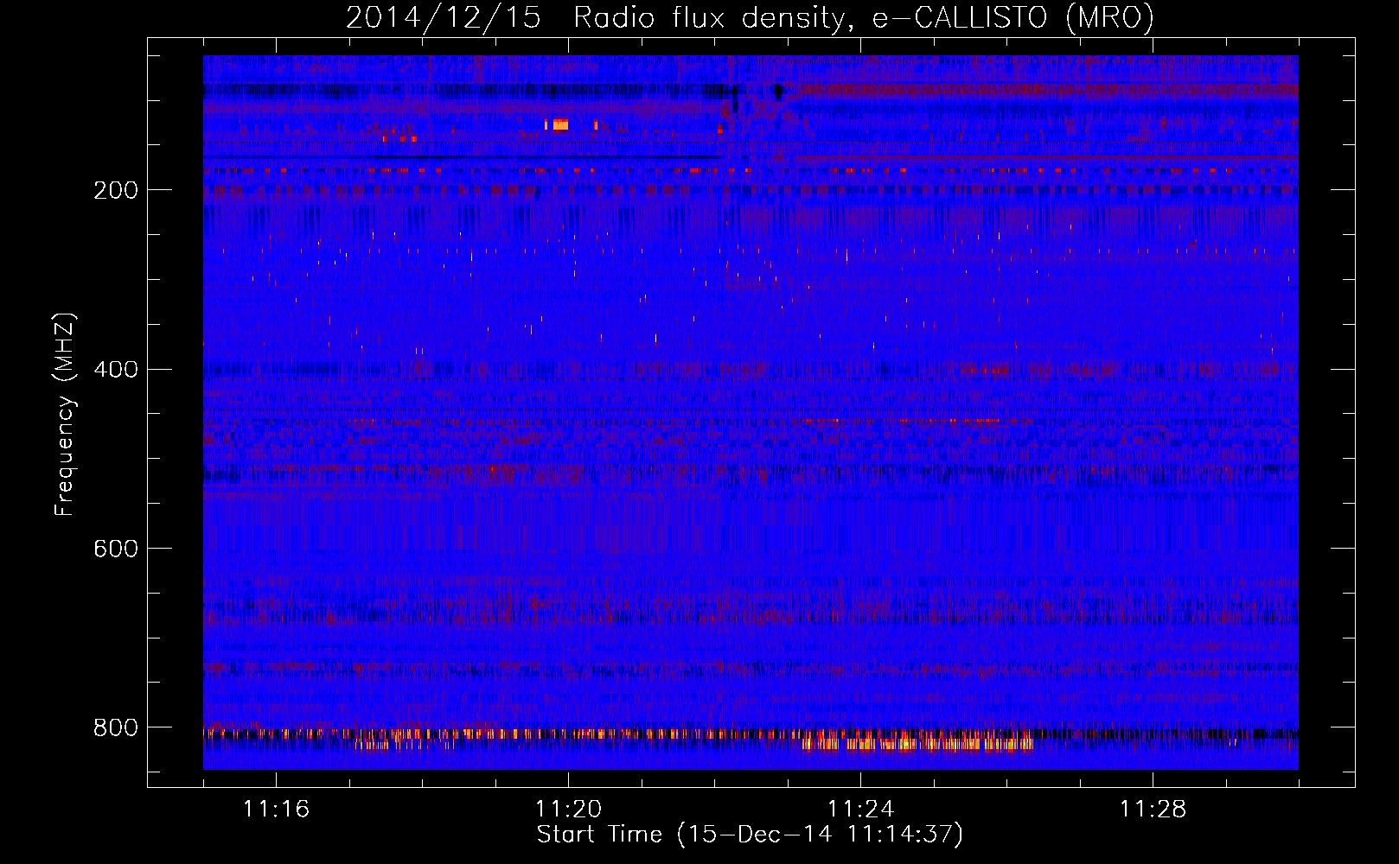Viewport: 1399px width, 864px height.
Task: Click the 11:28 time tick label
Action: pos(1153,809)
